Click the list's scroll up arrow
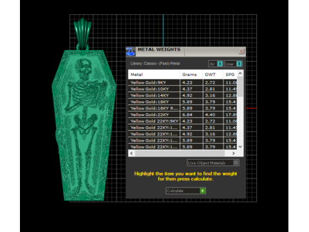The width and height of the screenshot is (309, 232). coord(240,73)
